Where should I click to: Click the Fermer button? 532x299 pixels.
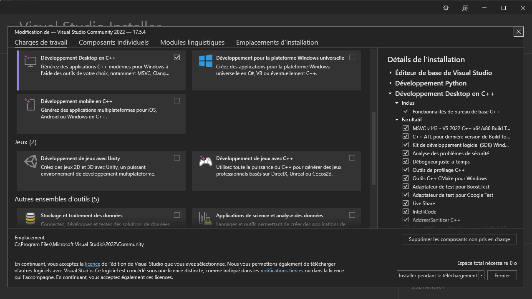(502, 275)
